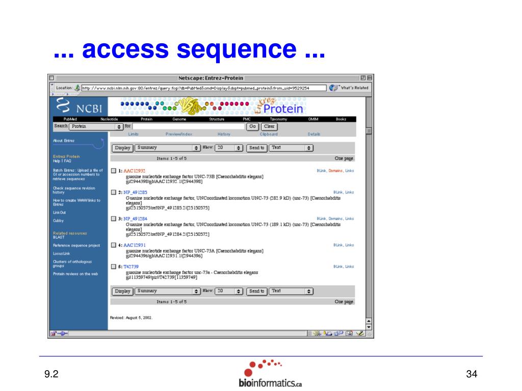Click the top Display button
Image resolution: width=522 pixels, height=391 pixels.
click(122, 148)
